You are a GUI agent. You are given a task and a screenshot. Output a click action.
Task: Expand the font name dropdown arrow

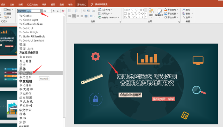[41, 11]
